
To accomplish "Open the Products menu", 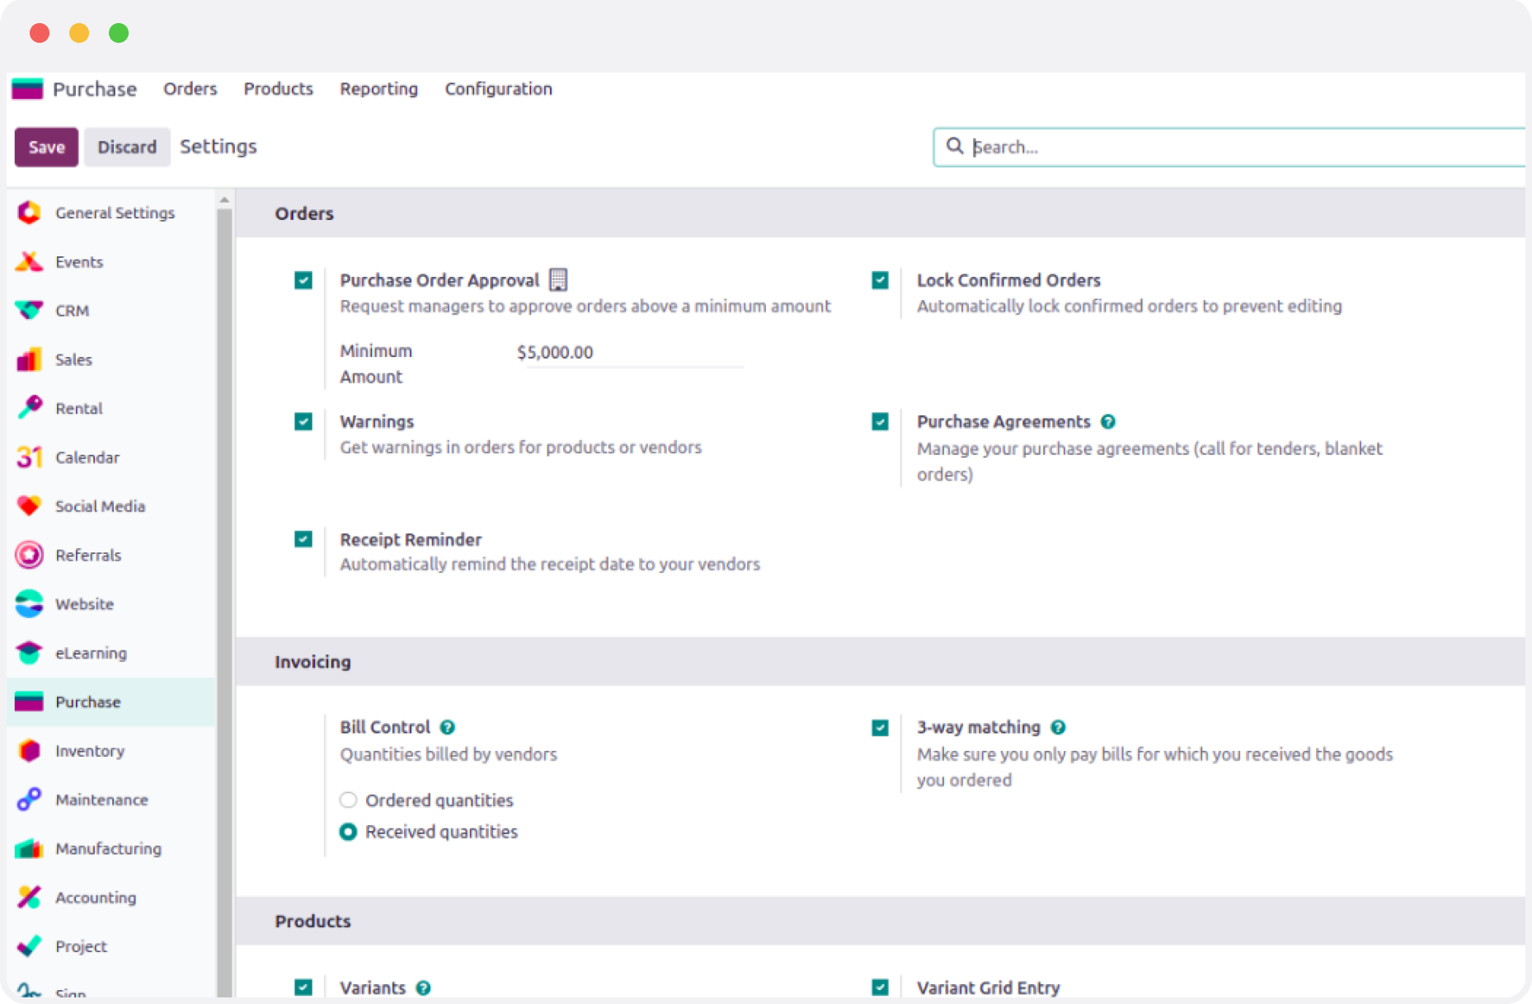I will tap(278, 89).
